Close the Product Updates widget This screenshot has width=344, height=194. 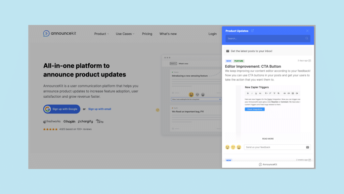pos(307,31)
